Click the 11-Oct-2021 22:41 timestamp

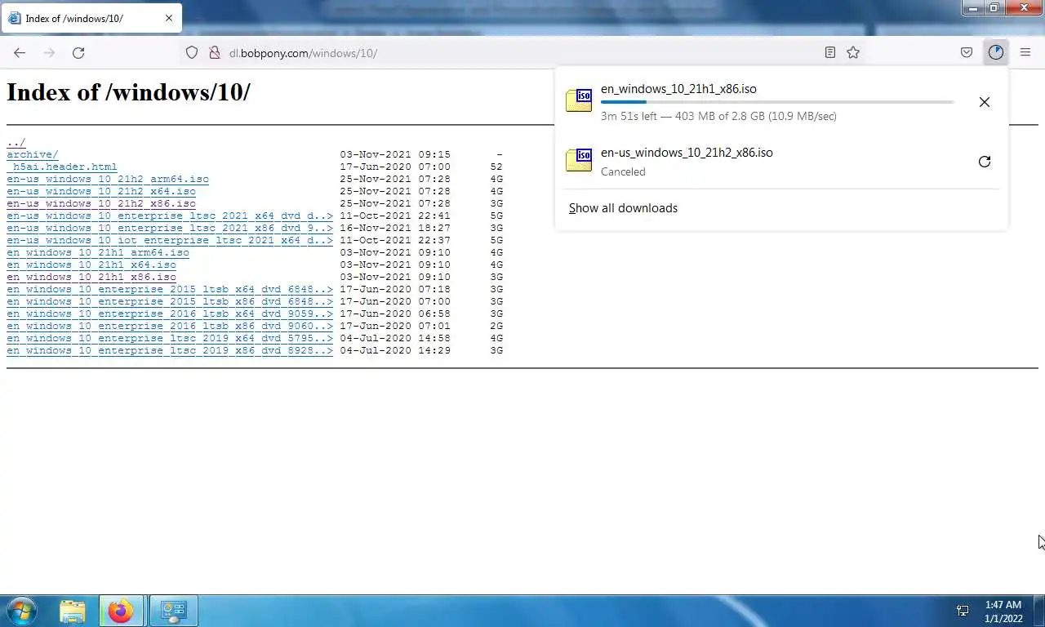pyautogui.click(x=395, y=216)
